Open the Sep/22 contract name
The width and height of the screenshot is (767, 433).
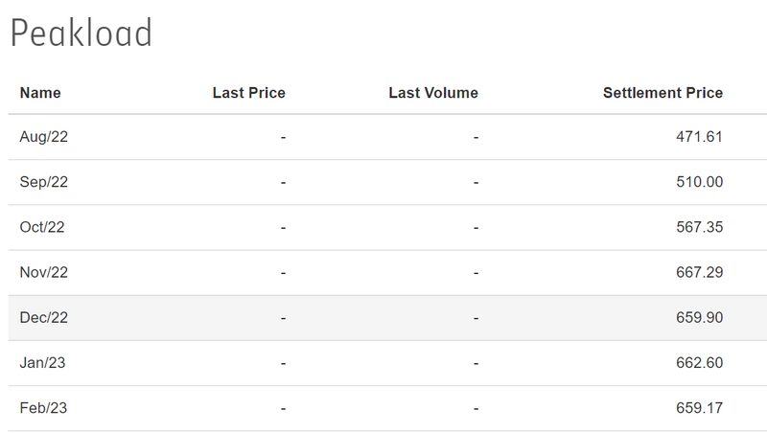tap(44, 182)
